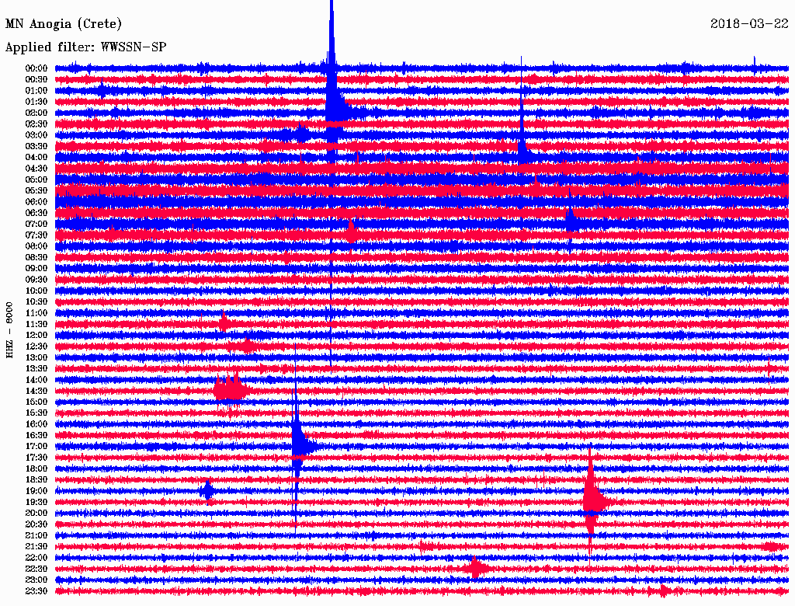The width and height of the screenshot is (795, 606).
Task: Click the red event burst on the 22:30 trace
Action: tap(476, 569)
